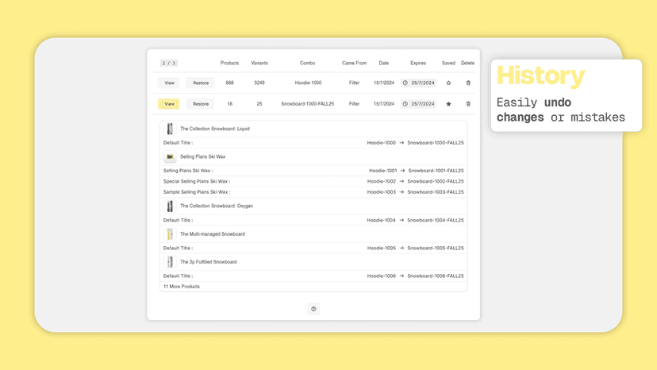Delete the Snowboard-1000-FALL25 history entry

pos(468,104)
